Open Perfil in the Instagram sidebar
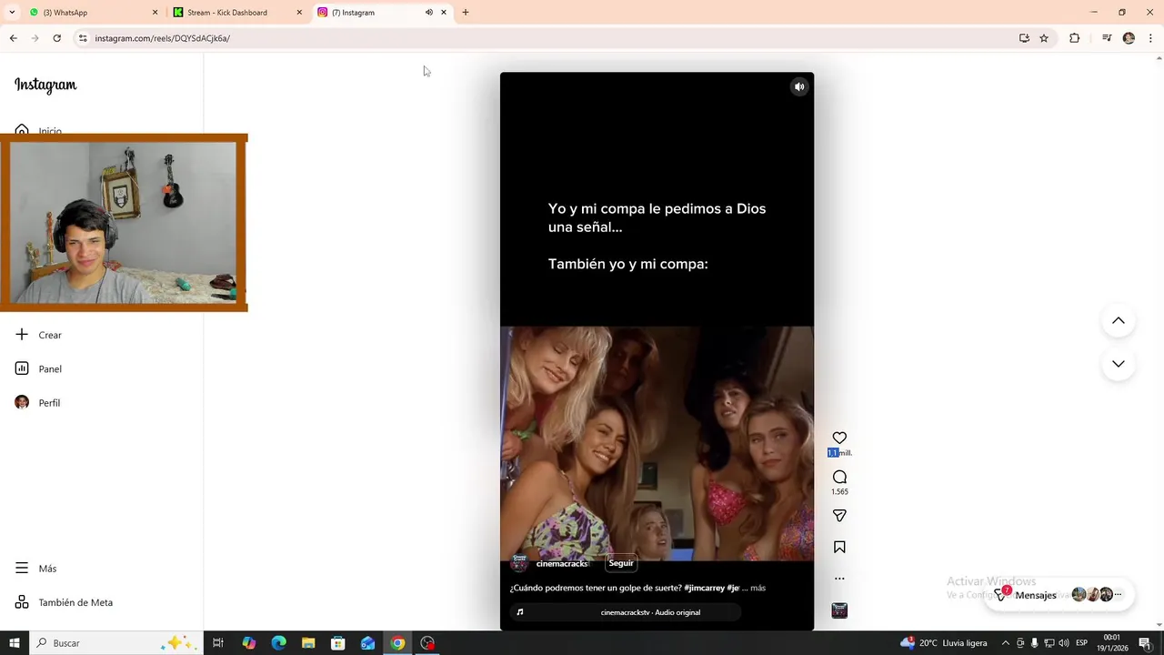 (38, 402)
